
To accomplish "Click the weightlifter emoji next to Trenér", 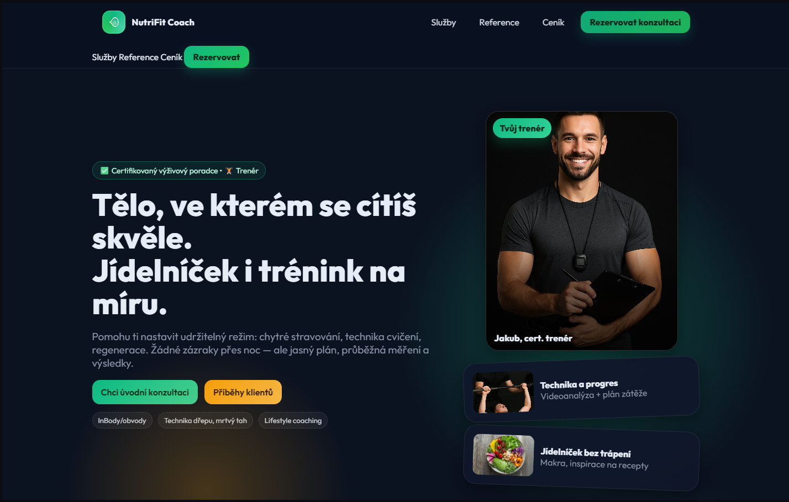I will point(229,171).
